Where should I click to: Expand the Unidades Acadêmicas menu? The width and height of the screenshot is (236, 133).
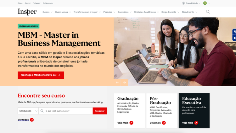tap(146, 12)
